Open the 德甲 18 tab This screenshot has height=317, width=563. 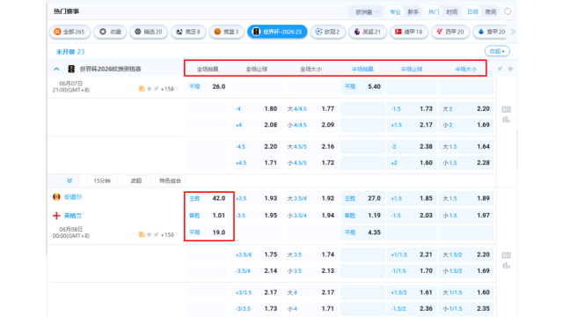click(409, 32)
